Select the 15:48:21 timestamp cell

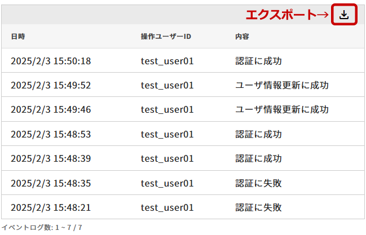point(51,207)
